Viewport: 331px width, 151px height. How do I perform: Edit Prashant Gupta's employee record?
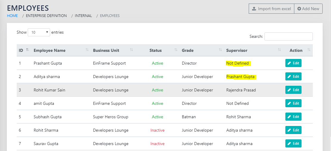(293, 63)
